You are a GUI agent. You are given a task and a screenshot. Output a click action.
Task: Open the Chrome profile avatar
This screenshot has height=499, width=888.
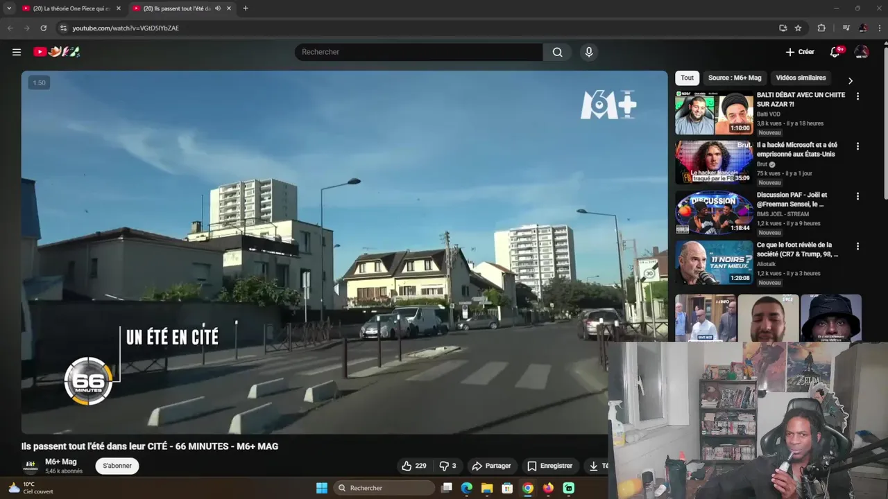[862, 28]
